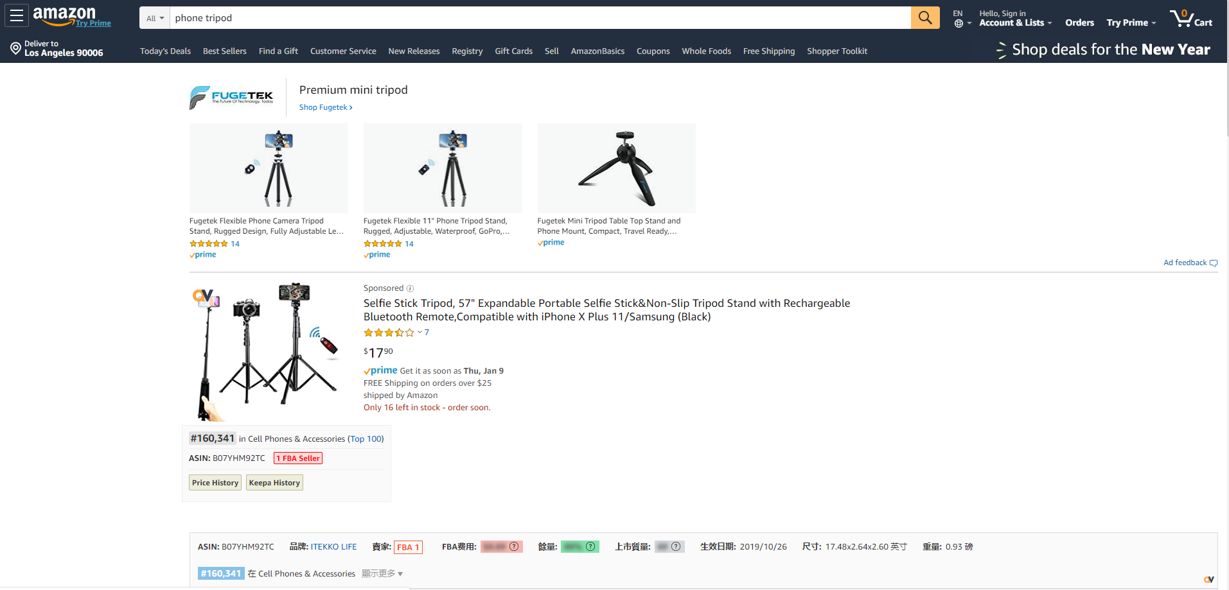Viewport: 1229px width, 590px height.
Task: Click star rating of Fugetek 11" tripod
Action: click(383, 244)
